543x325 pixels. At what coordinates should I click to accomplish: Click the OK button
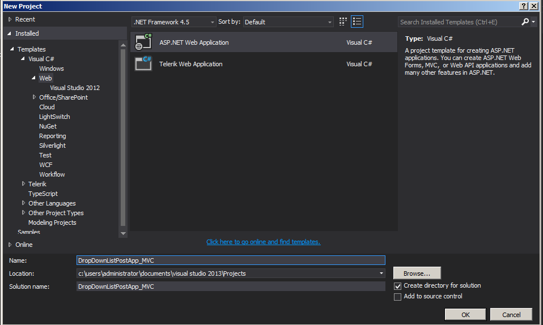(x=465, y=315)
